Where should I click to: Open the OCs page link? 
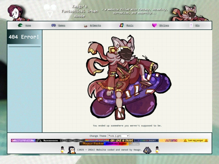coord(198,26)
